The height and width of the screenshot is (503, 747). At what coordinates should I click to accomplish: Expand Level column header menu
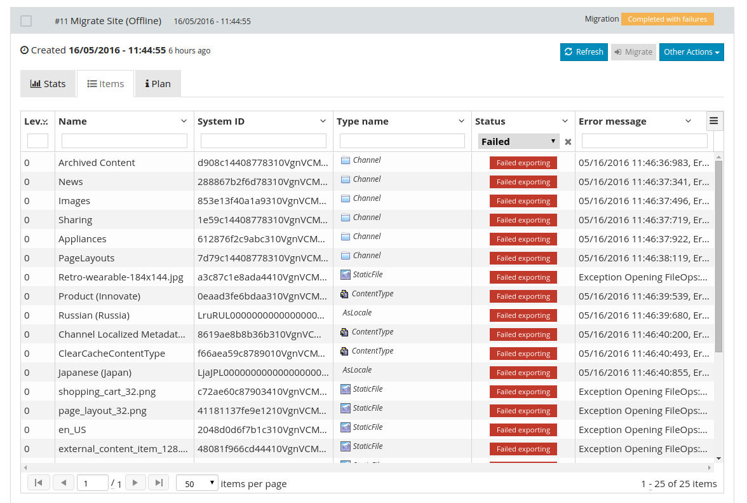click(44, 121)
